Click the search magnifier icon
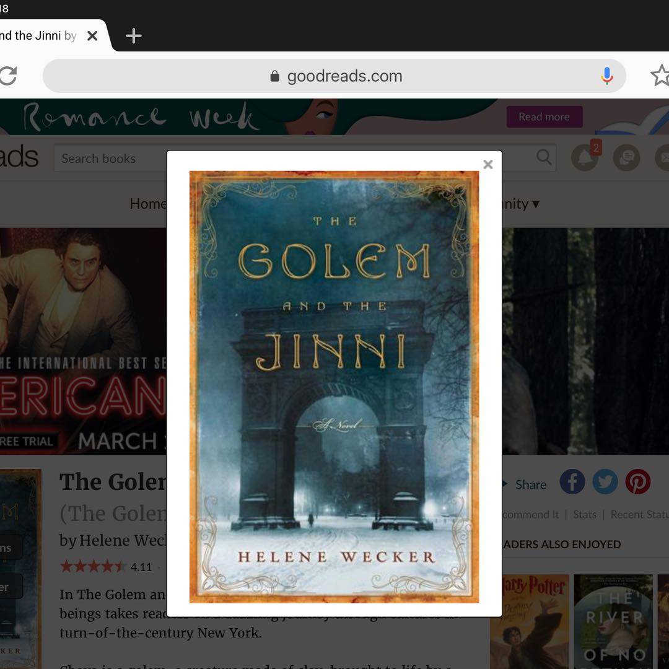The image size is (669, 669). [543, 157]
